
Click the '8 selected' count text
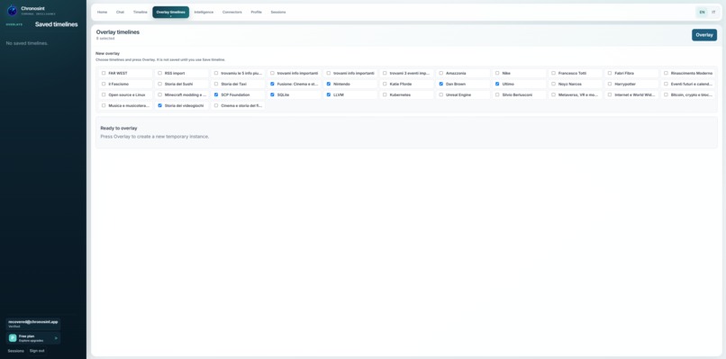[x=105, y=39]
